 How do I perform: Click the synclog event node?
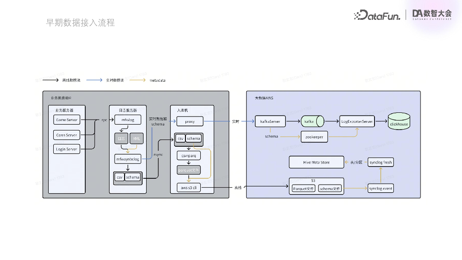point(381,188)
